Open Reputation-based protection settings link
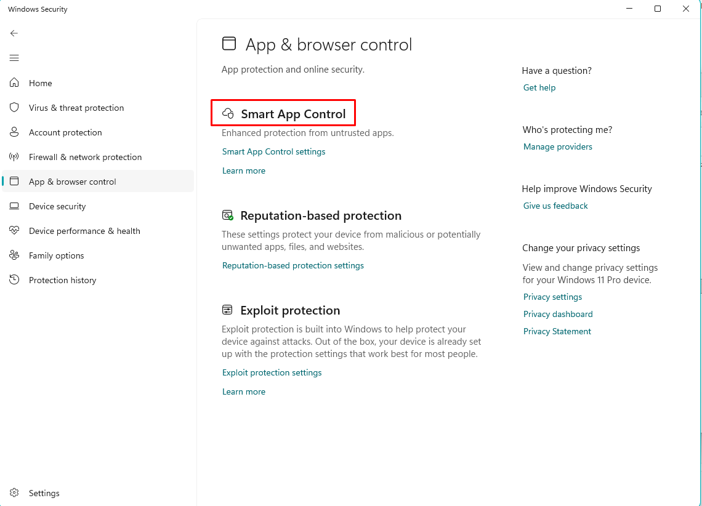Image resolution: width=702 pixels, height=506 pixels. tap(292, 265)
